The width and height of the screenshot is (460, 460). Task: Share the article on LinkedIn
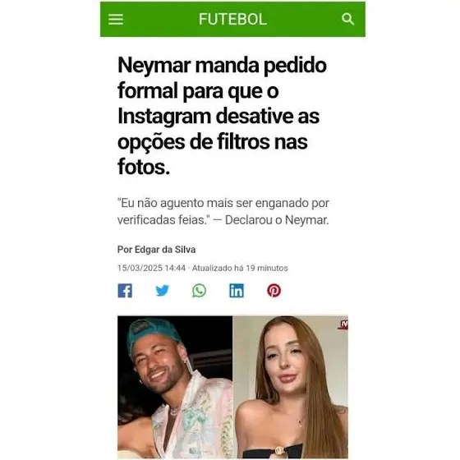coord(237,291)
